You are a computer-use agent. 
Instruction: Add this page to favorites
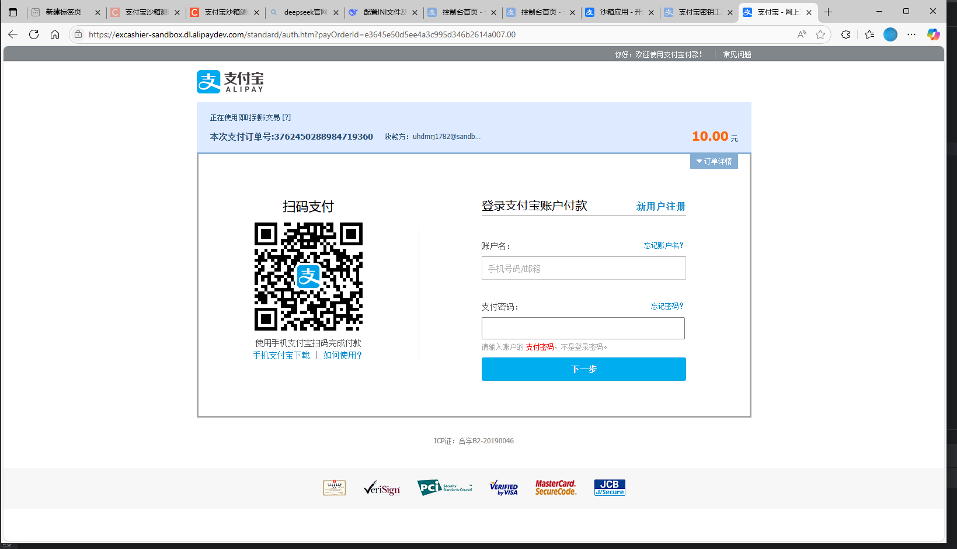point(820,34)
